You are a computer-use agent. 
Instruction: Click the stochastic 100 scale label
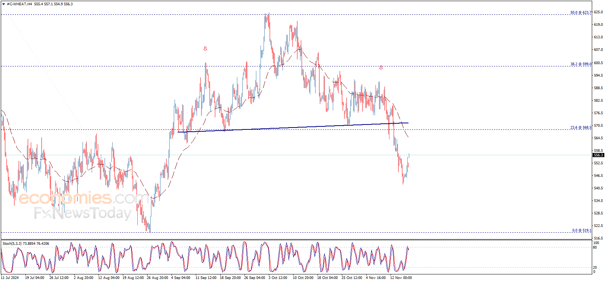596,243
